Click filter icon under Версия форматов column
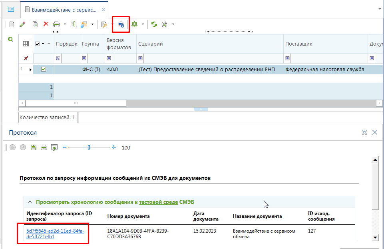Viewport: 384px width, 249px height. (109, 58)
